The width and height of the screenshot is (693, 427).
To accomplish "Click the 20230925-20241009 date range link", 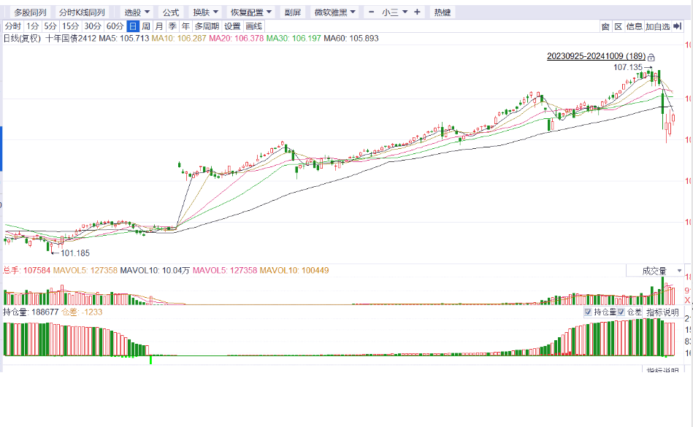I will coord(596,56).
